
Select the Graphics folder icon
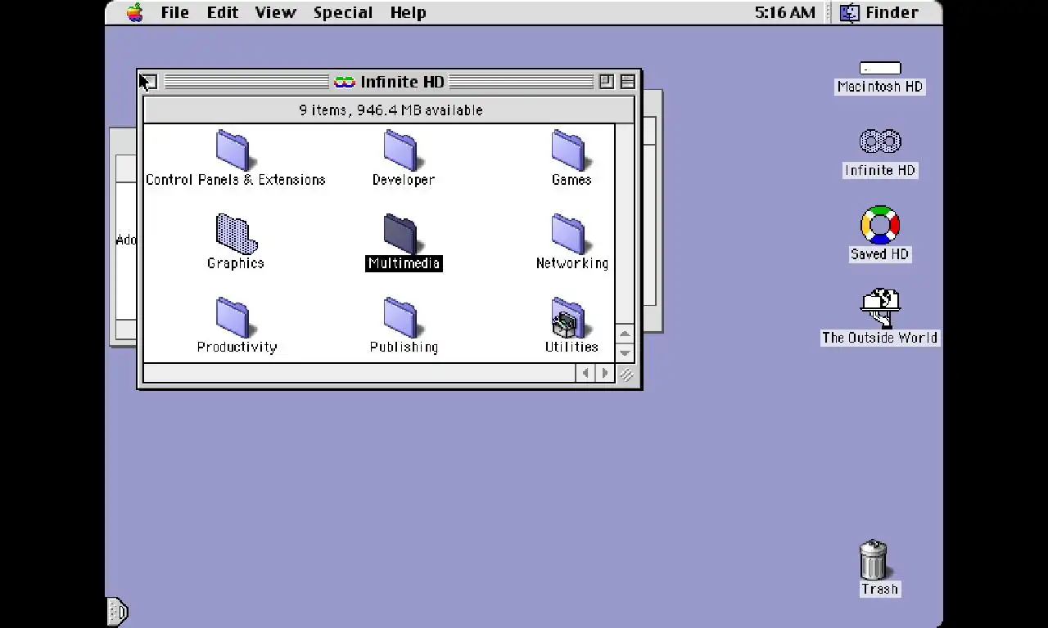[236, 235]
